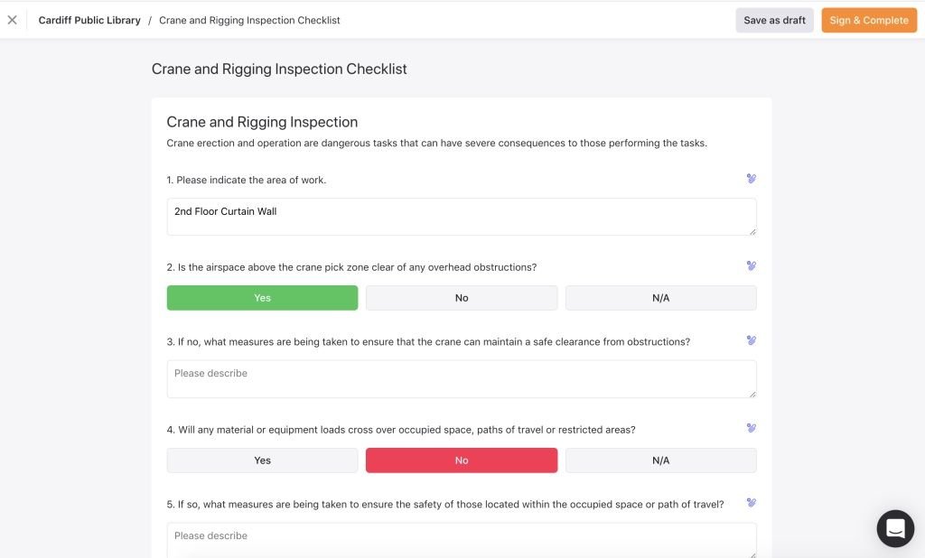Click the translation icon beside question 2
Image resolution: width=925 pixels, height=558 pixels.
coord(751,265)
